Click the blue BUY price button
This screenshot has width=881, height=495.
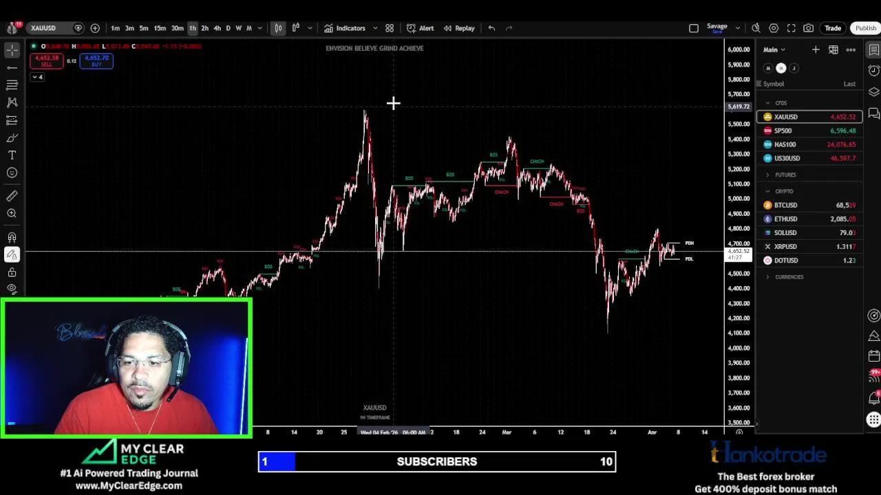[96, 60]
